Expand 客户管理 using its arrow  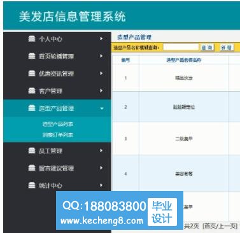(x=101, y=91)
